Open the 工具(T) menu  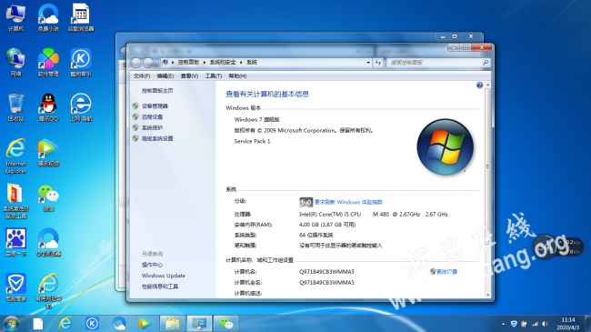point(214,76)
